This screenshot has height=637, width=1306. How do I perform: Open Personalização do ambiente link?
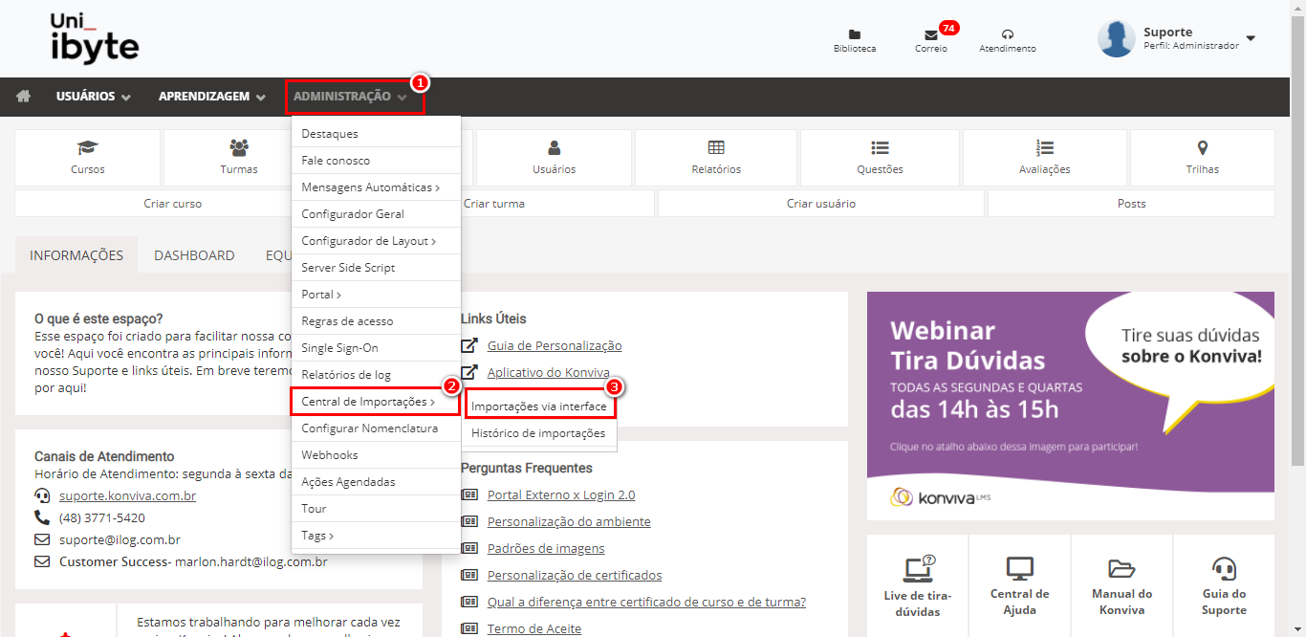tap(569, 522)
